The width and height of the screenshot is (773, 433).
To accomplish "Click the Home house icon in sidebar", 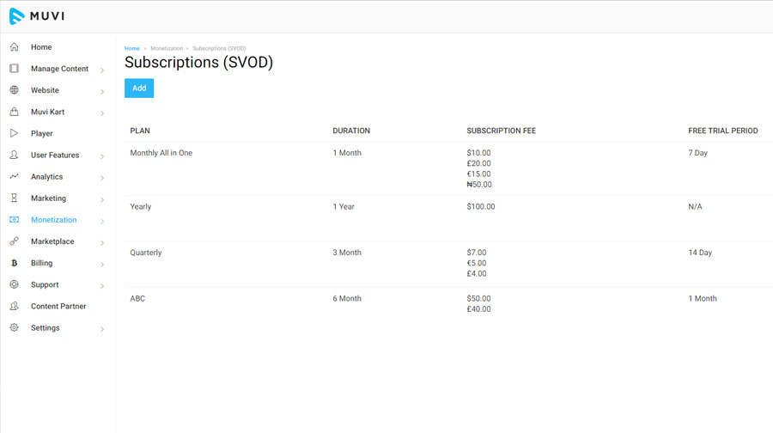I will pos(15,47).
